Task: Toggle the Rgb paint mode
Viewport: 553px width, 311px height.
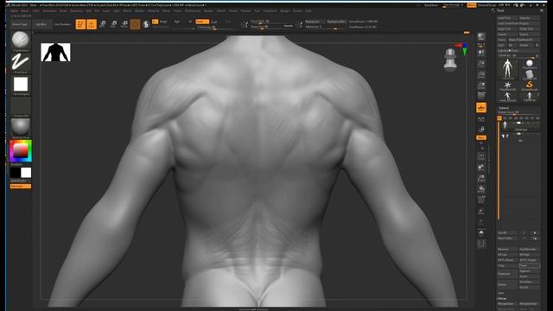Action: (x=176, y=22)
